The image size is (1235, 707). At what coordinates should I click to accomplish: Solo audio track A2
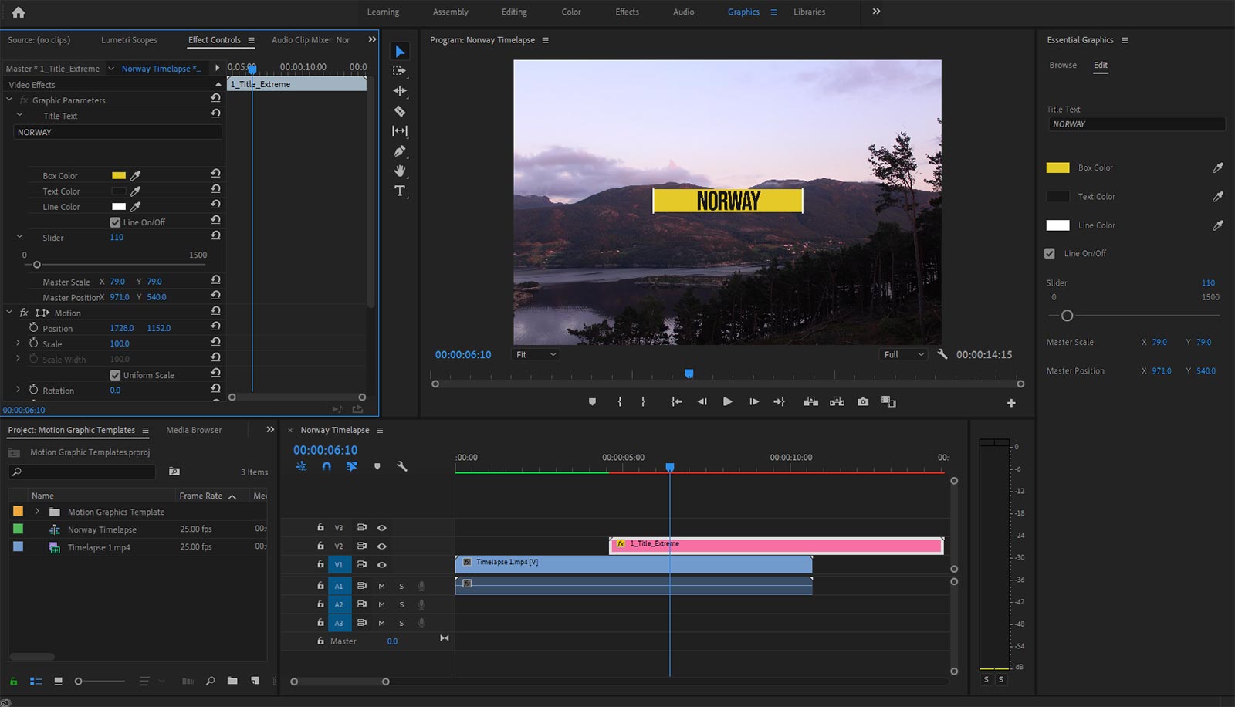point(401,604)
